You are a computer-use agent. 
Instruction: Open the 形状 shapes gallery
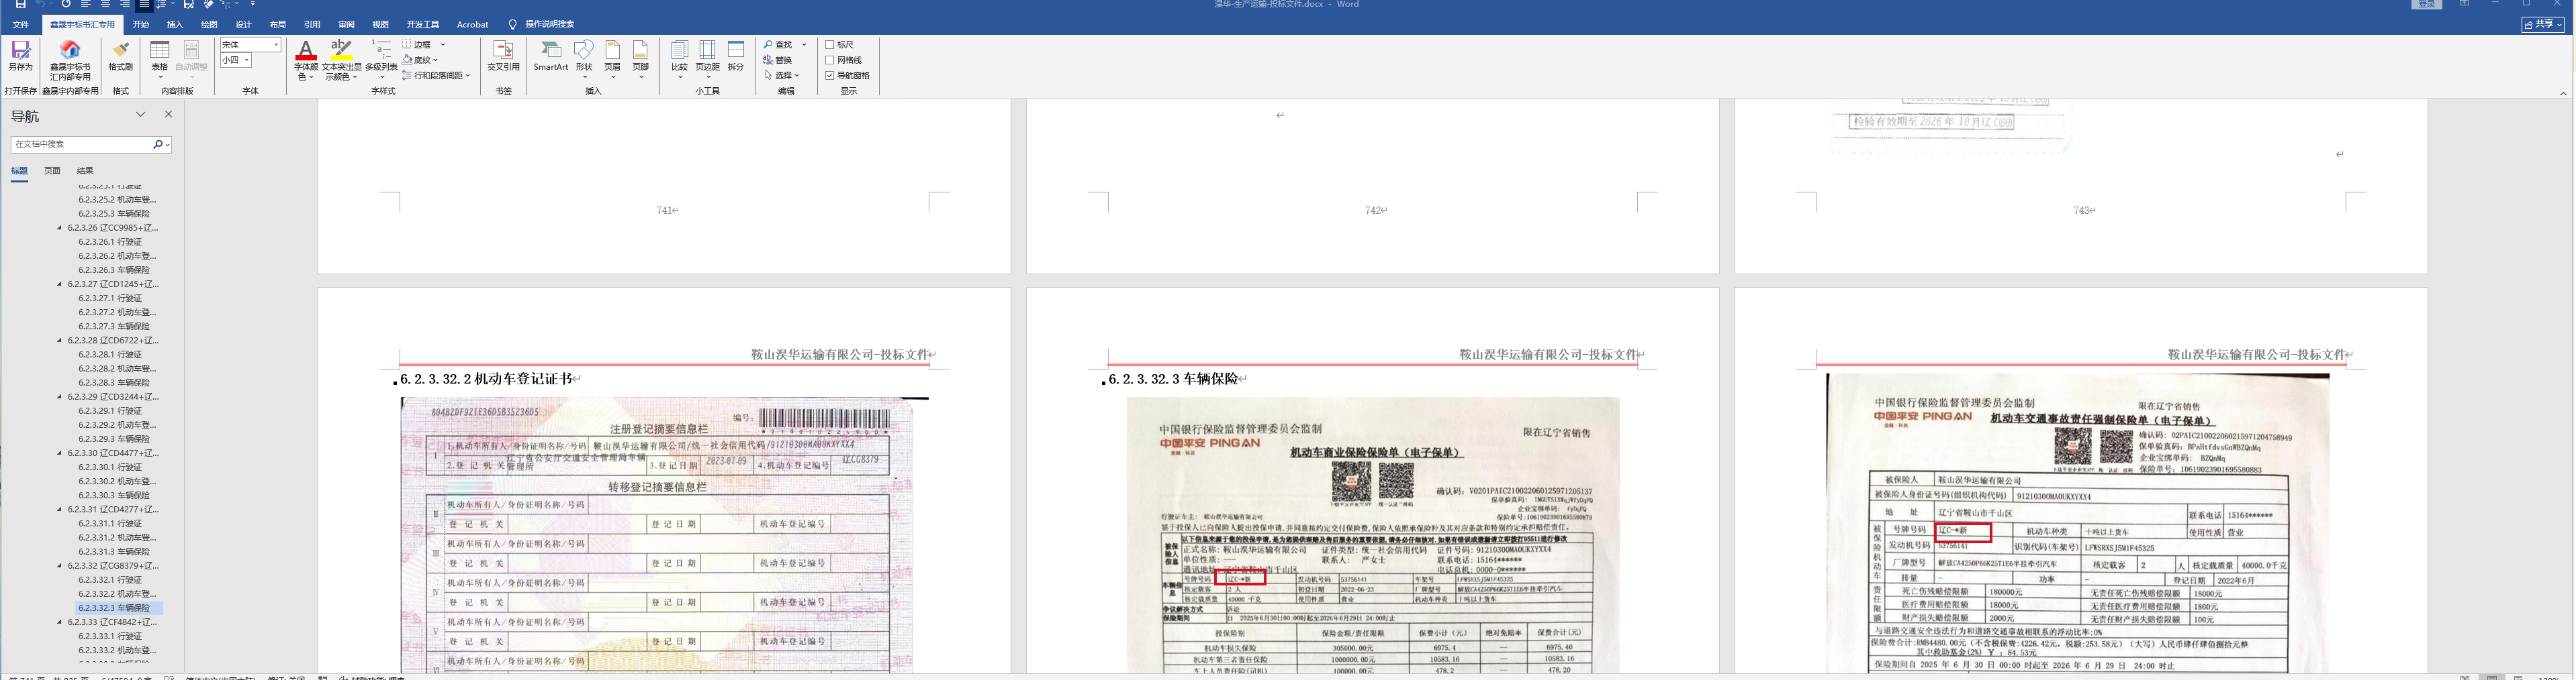(584, 59)
